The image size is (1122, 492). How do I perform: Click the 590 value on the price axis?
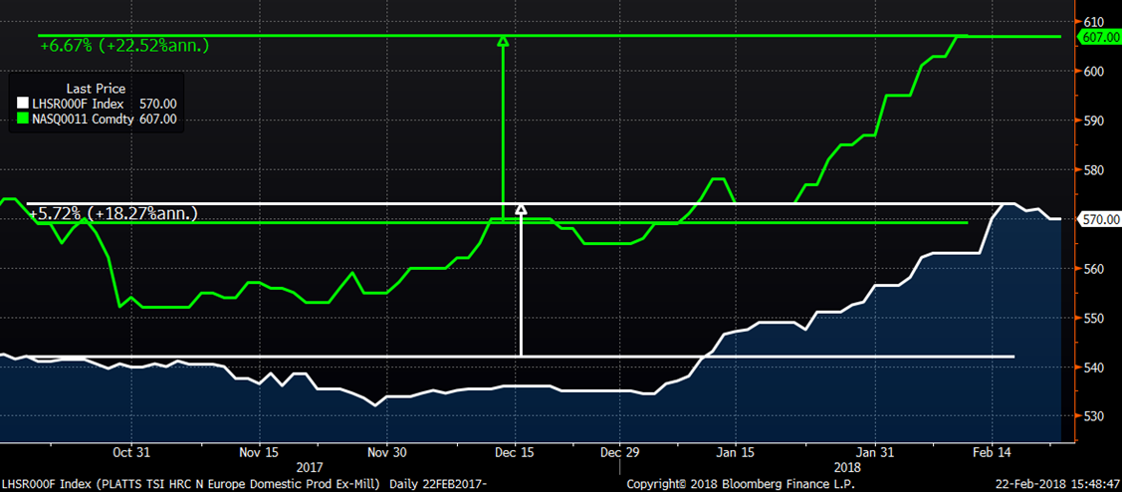pyautogui.click(x=1094, y=121)
